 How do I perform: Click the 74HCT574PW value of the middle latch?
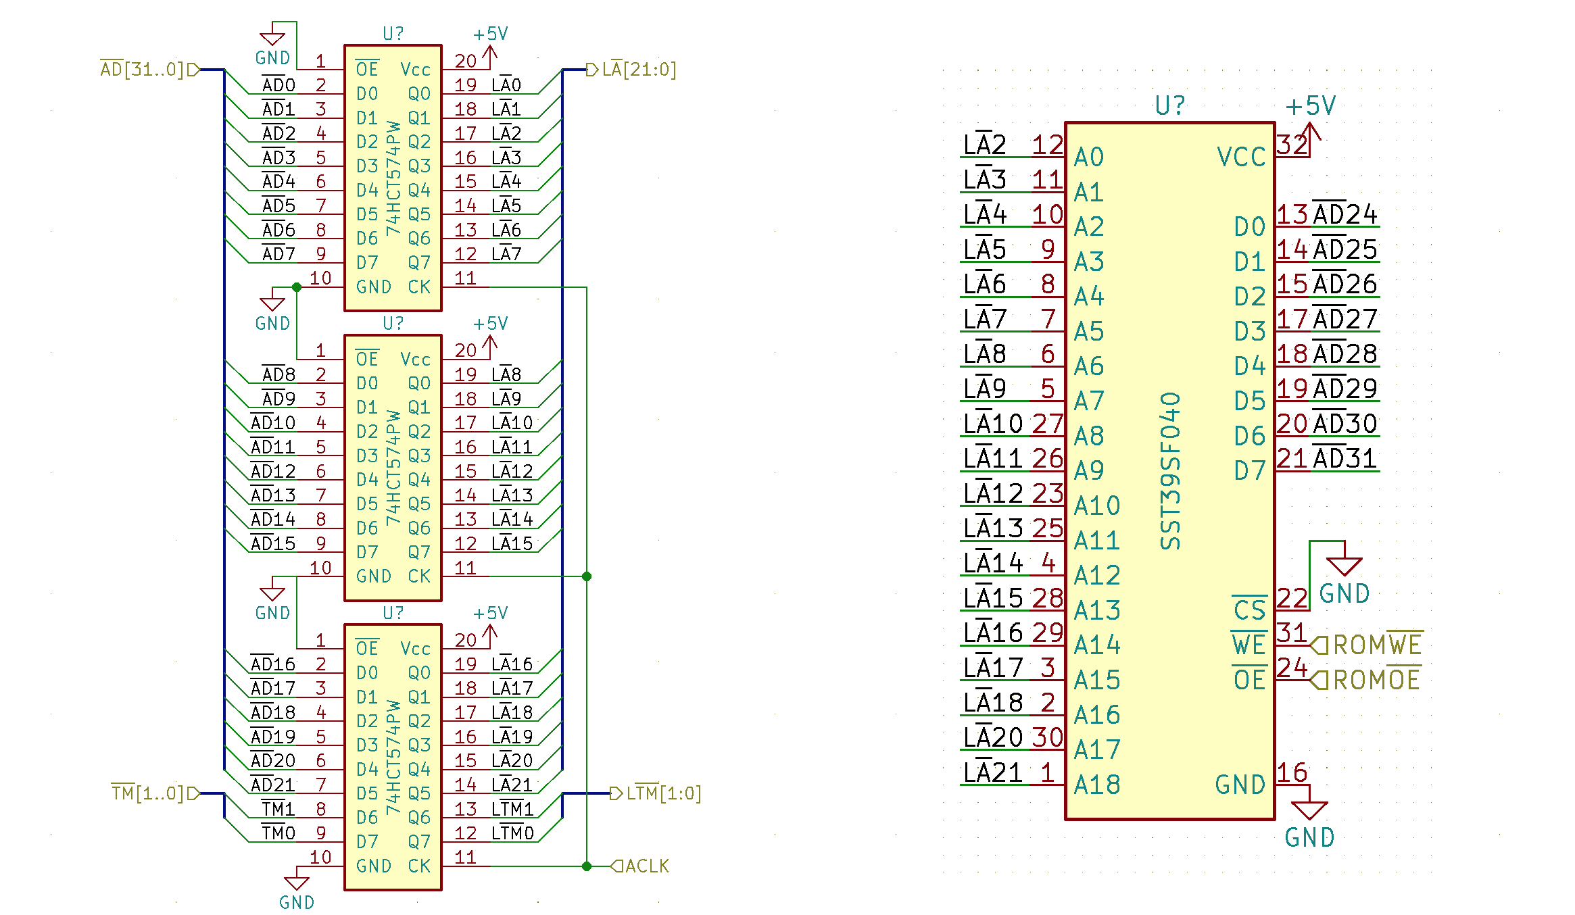tap(393, 467)
